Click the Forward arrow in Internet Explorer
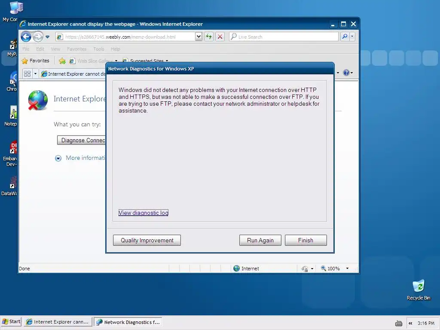 (38, 37)
